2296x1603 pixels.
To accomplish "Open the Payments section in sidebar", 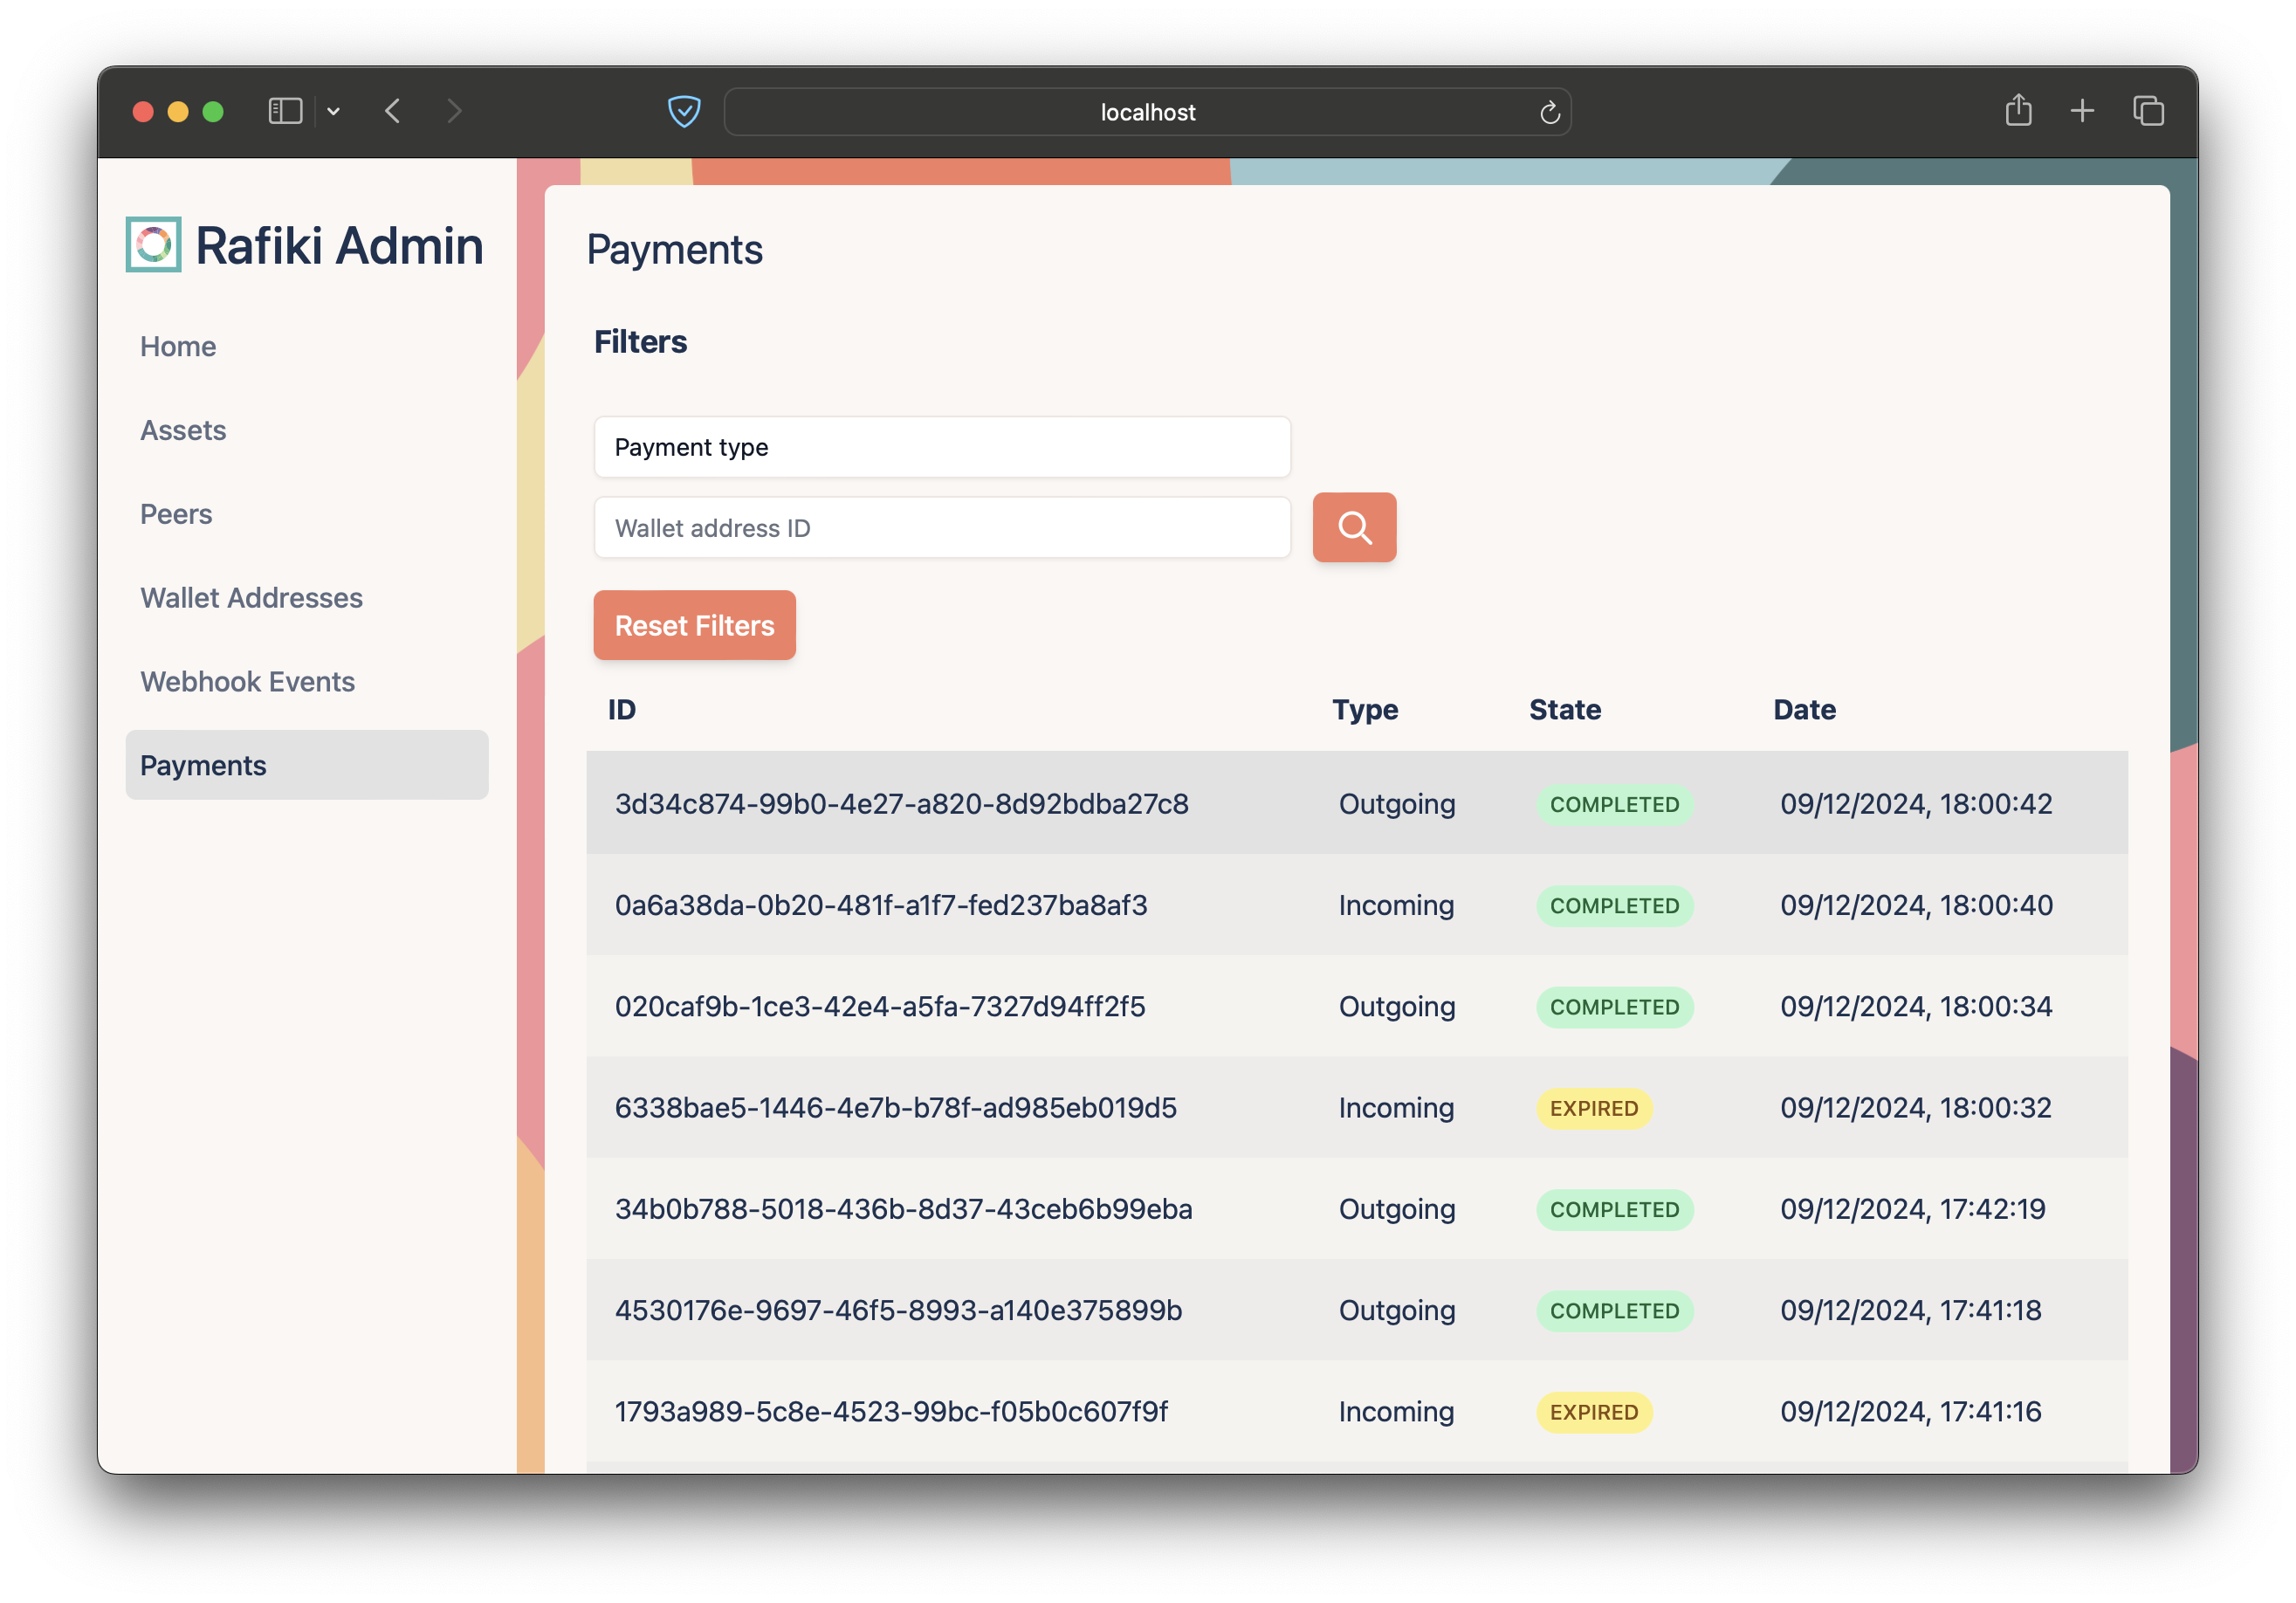I will [203, 765].
